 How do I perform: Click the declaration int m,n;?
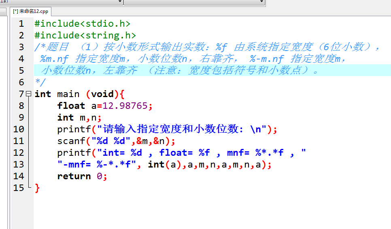click(79, 118)
